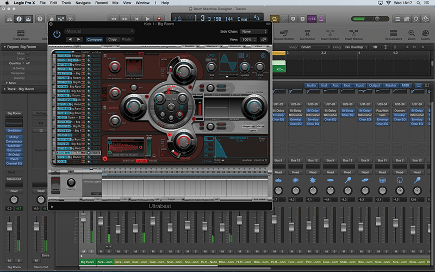Toggle the Ultrabeat plugin power button
This screenshot has height=272, width=435.
point(57,34)
